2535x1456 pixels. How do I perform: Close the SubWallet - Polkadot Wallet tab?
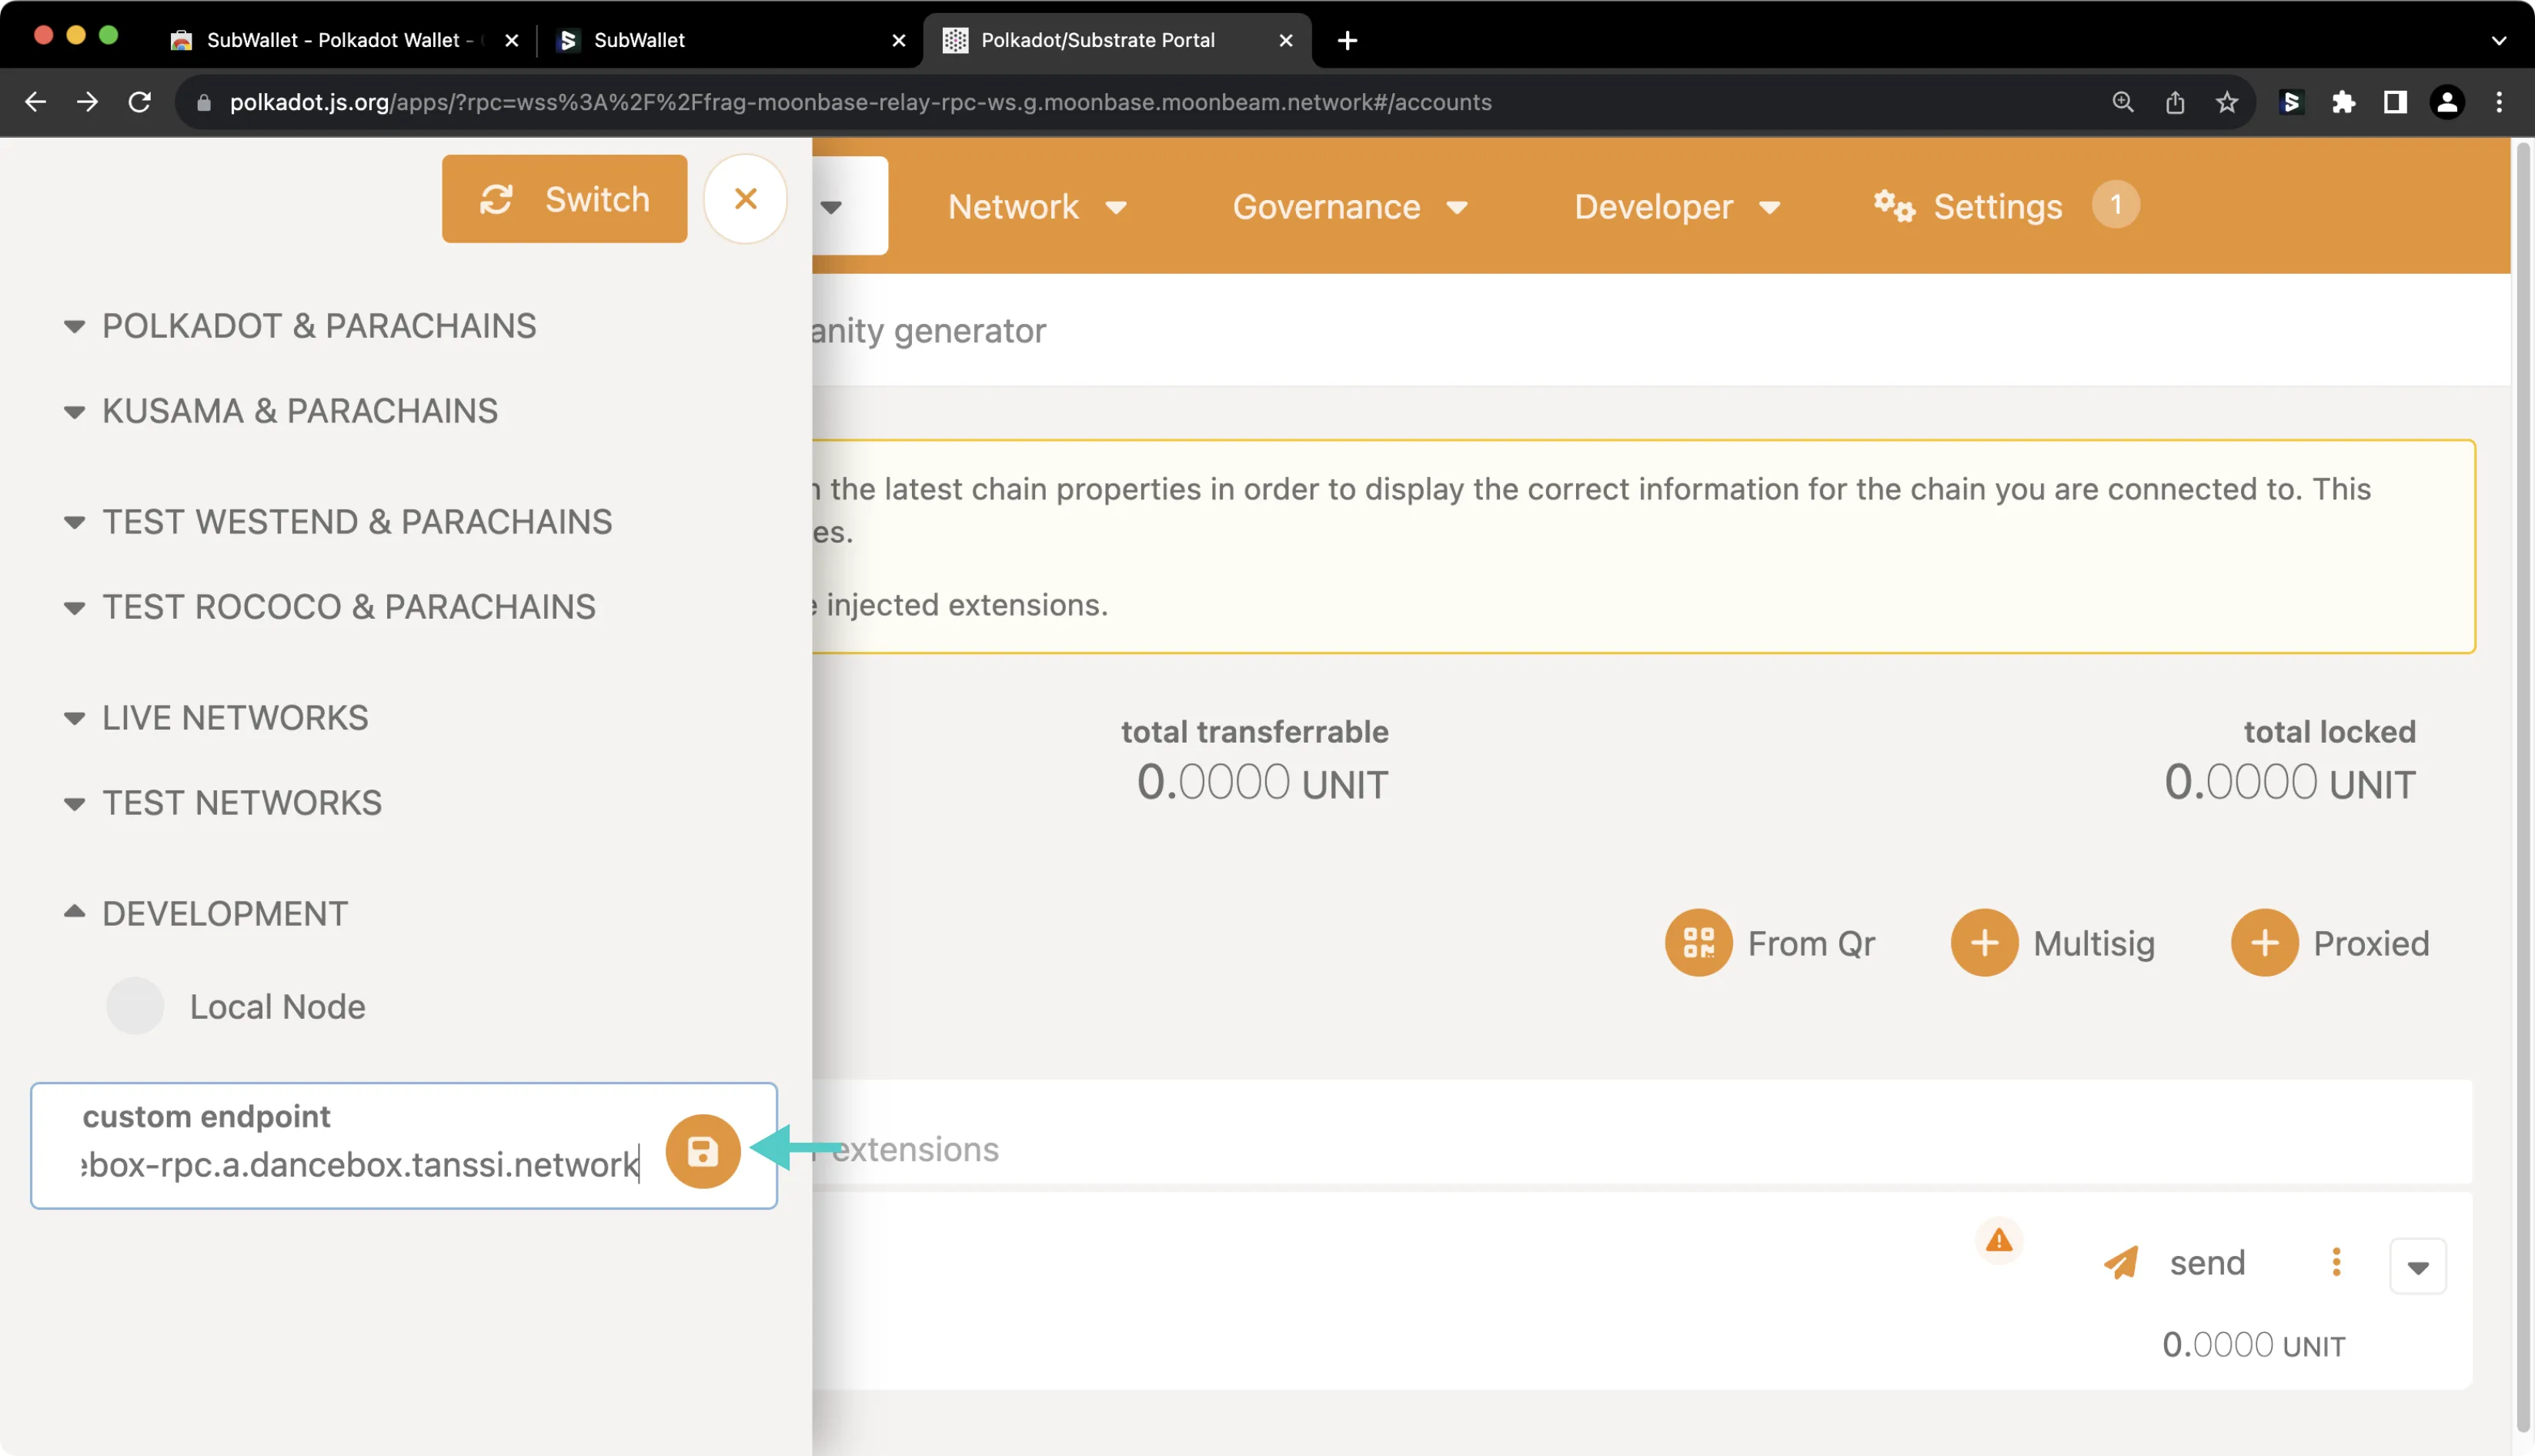pos(511,40)
